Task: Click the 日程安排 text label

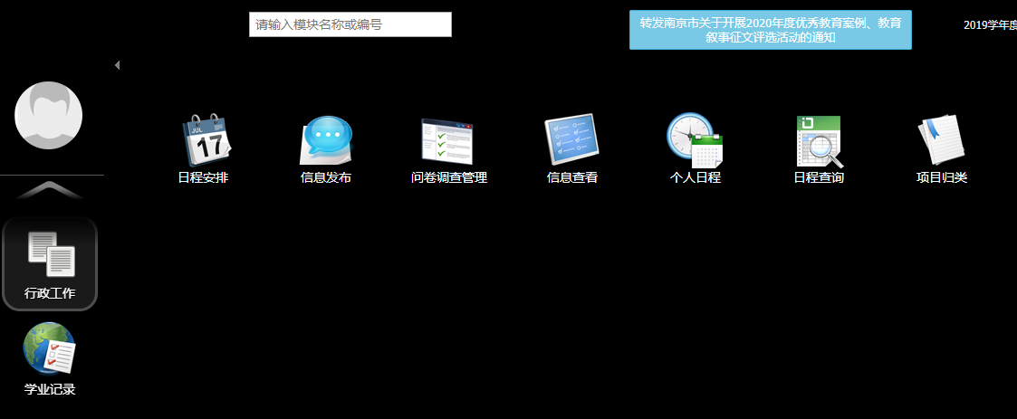Action: pyautogui.click(x=203, y=178)
